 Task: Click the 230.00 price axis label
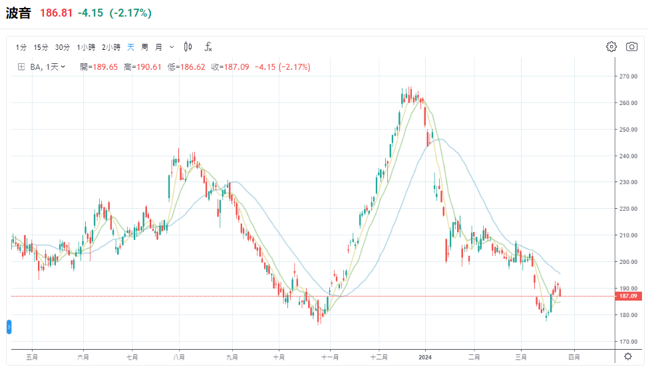click(628, 182)
